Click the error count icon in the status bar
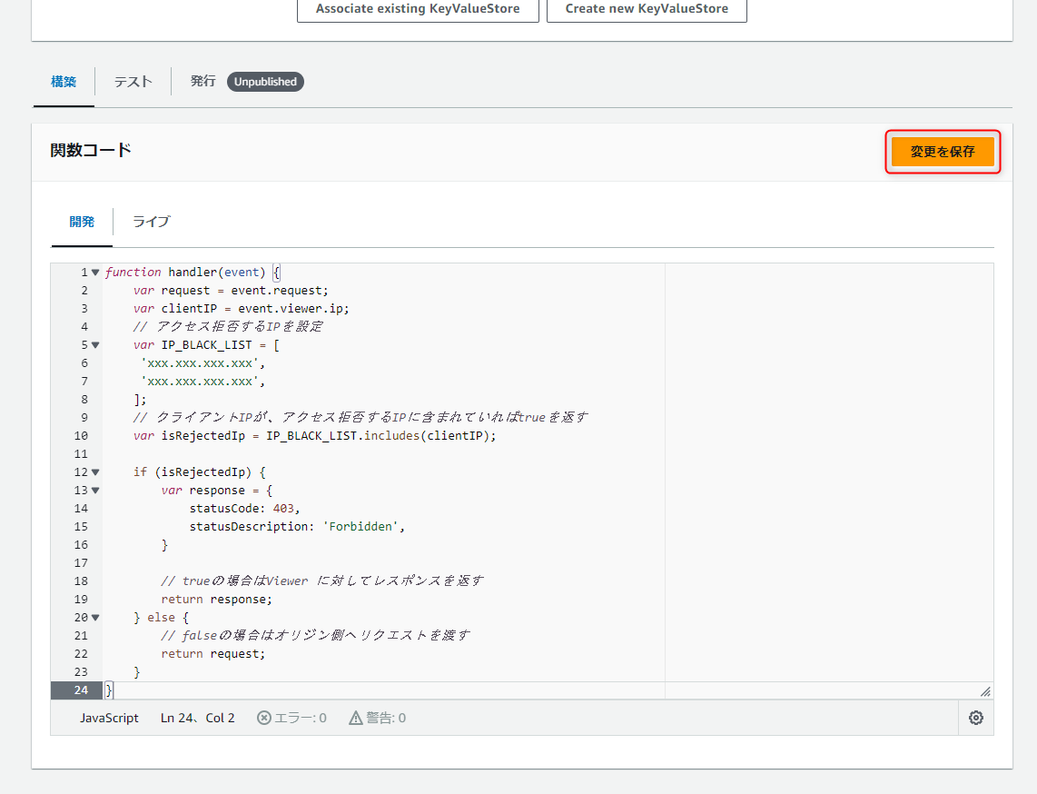 262,718
